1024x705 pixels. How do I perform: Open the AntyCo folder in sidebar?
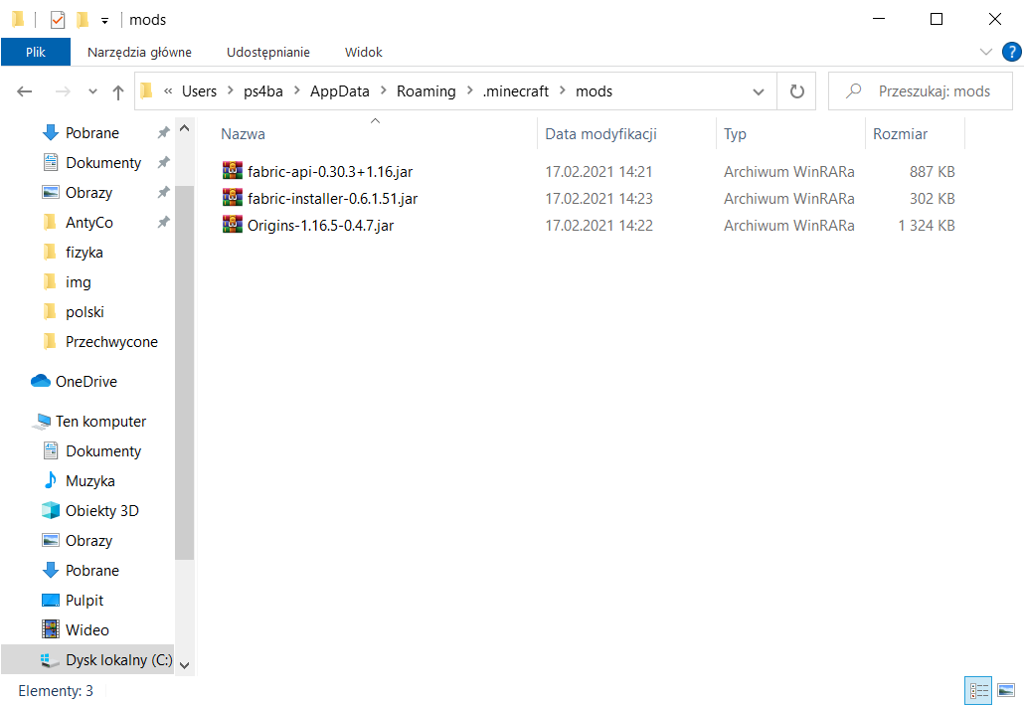pyautogui.click(x=88, y=222)
